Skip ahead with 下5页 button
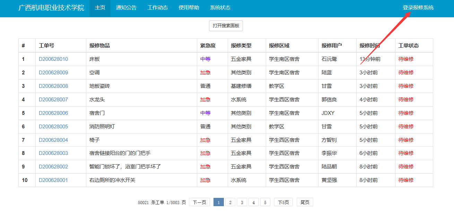 [283, 202]
